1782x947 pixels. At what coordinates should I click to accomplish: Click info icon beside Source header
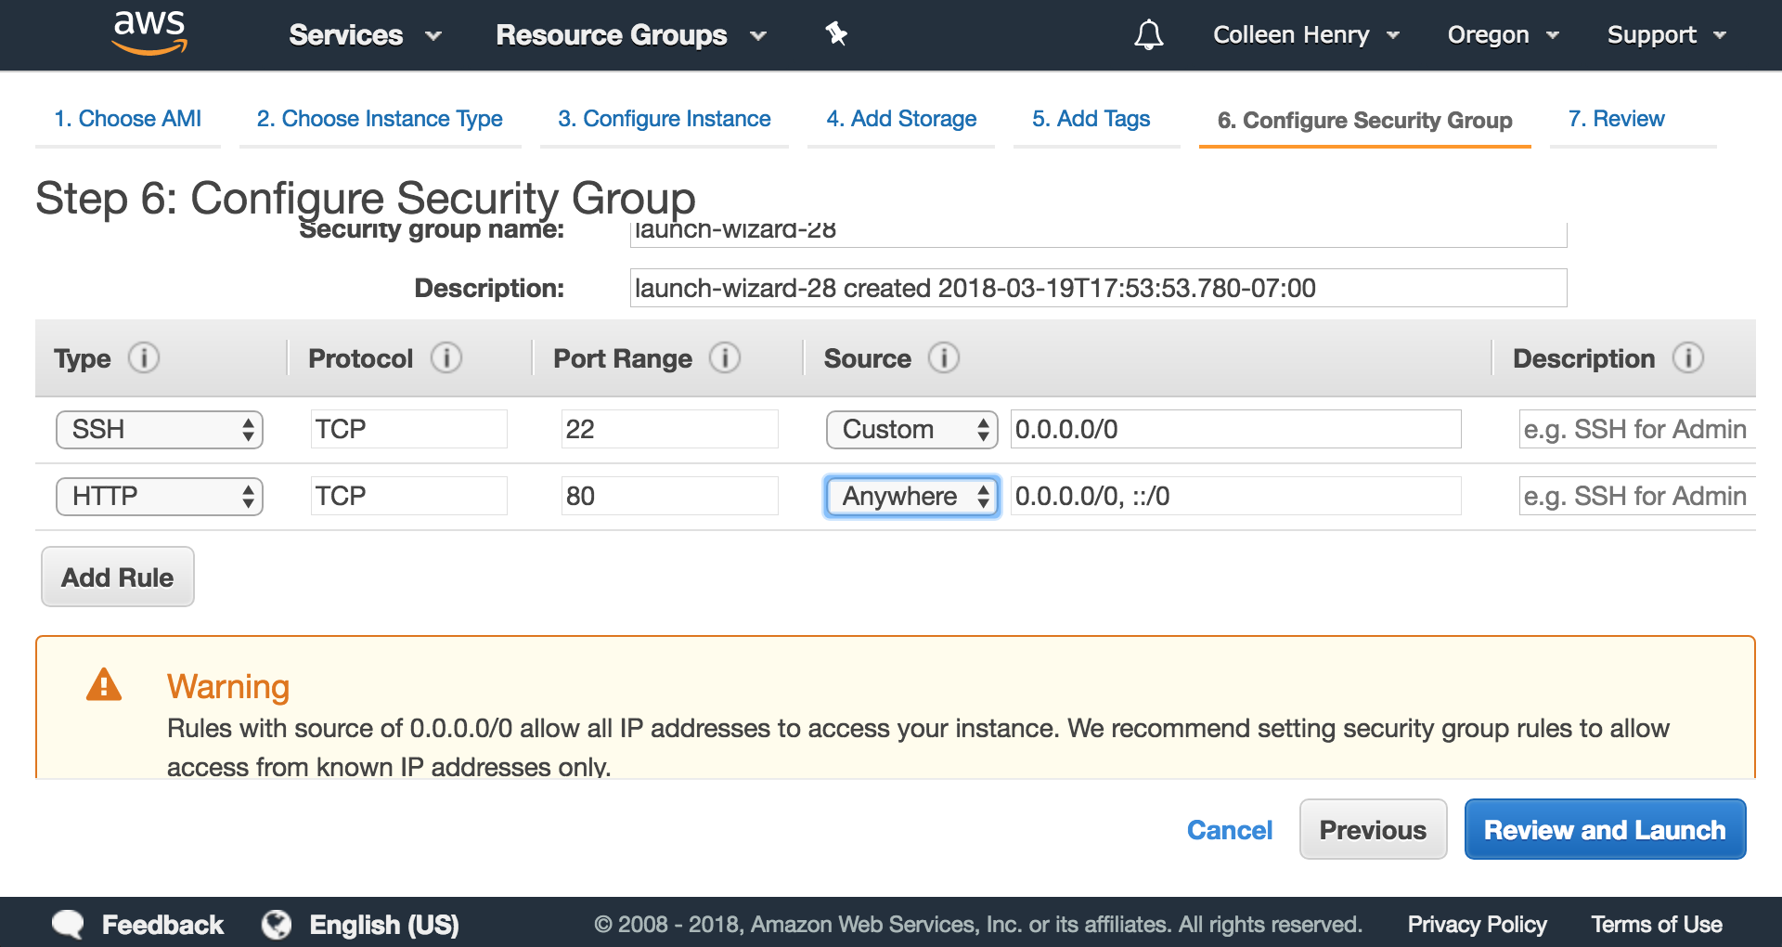pyautogui.click(x=944, y=357)
